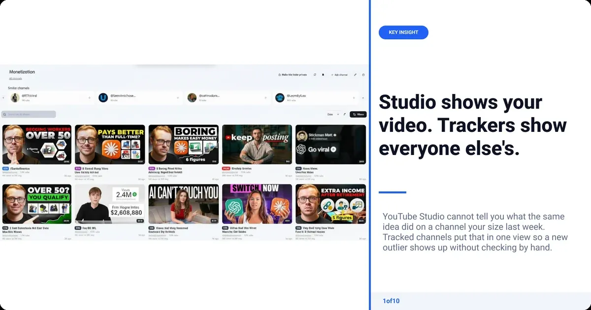Open the 2.4M views $2,608,880 thumbnail
The width and height of the screenshot is (591, 310).
click(x=110, y=204)
